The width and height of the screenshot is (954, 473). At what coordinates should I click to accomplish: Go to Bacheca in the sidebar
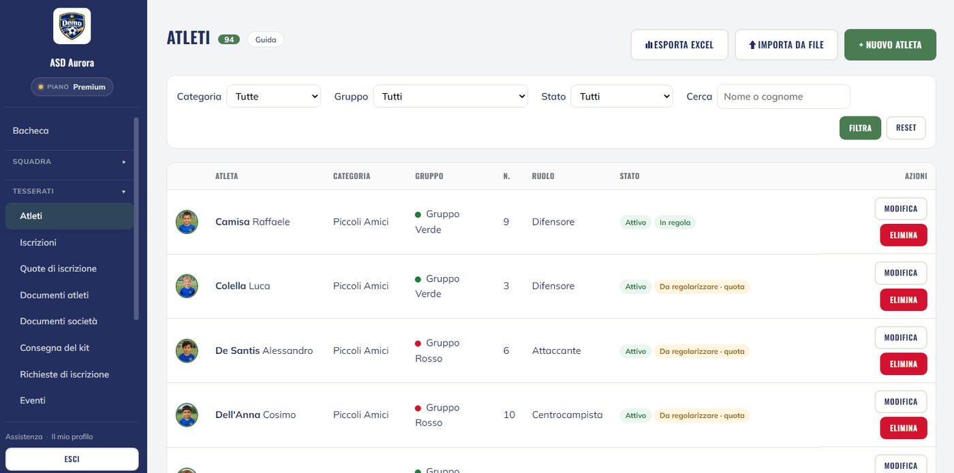(70, 131)
